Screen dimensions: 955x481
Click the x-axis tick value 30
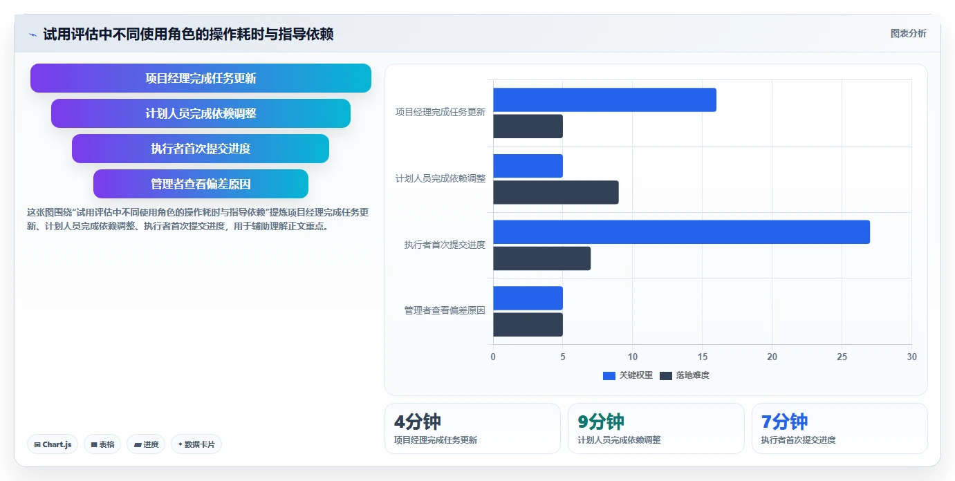pyautogui.click(x=911, y=357)
